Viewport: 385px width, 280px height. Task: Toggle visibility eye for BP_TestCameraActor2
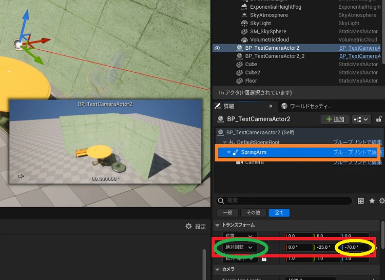pos(217,48)
